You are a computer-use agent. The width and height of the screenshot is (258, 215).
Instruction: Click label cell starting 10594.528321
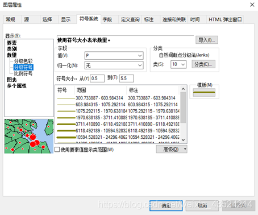point(153,137)
